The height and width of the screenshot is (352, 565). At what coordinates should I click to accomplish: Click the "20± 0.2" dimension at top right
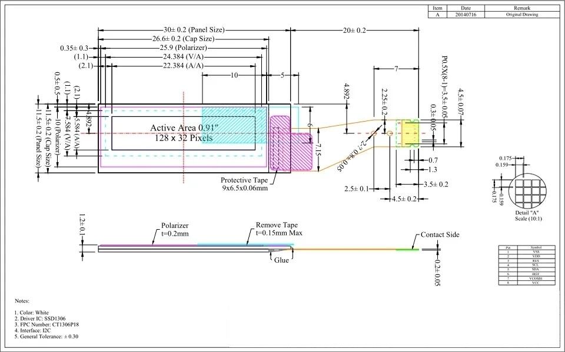(x=354, y=31)
